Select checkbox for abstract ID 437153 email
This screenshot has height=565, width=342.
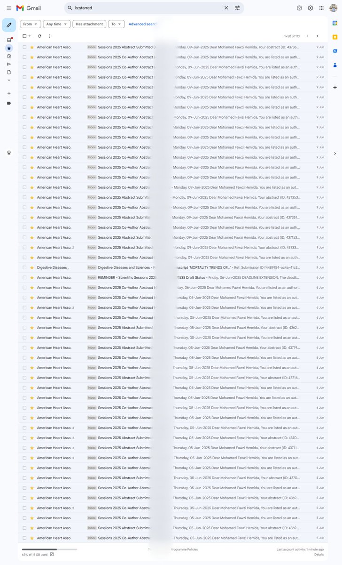click(24, 237)
